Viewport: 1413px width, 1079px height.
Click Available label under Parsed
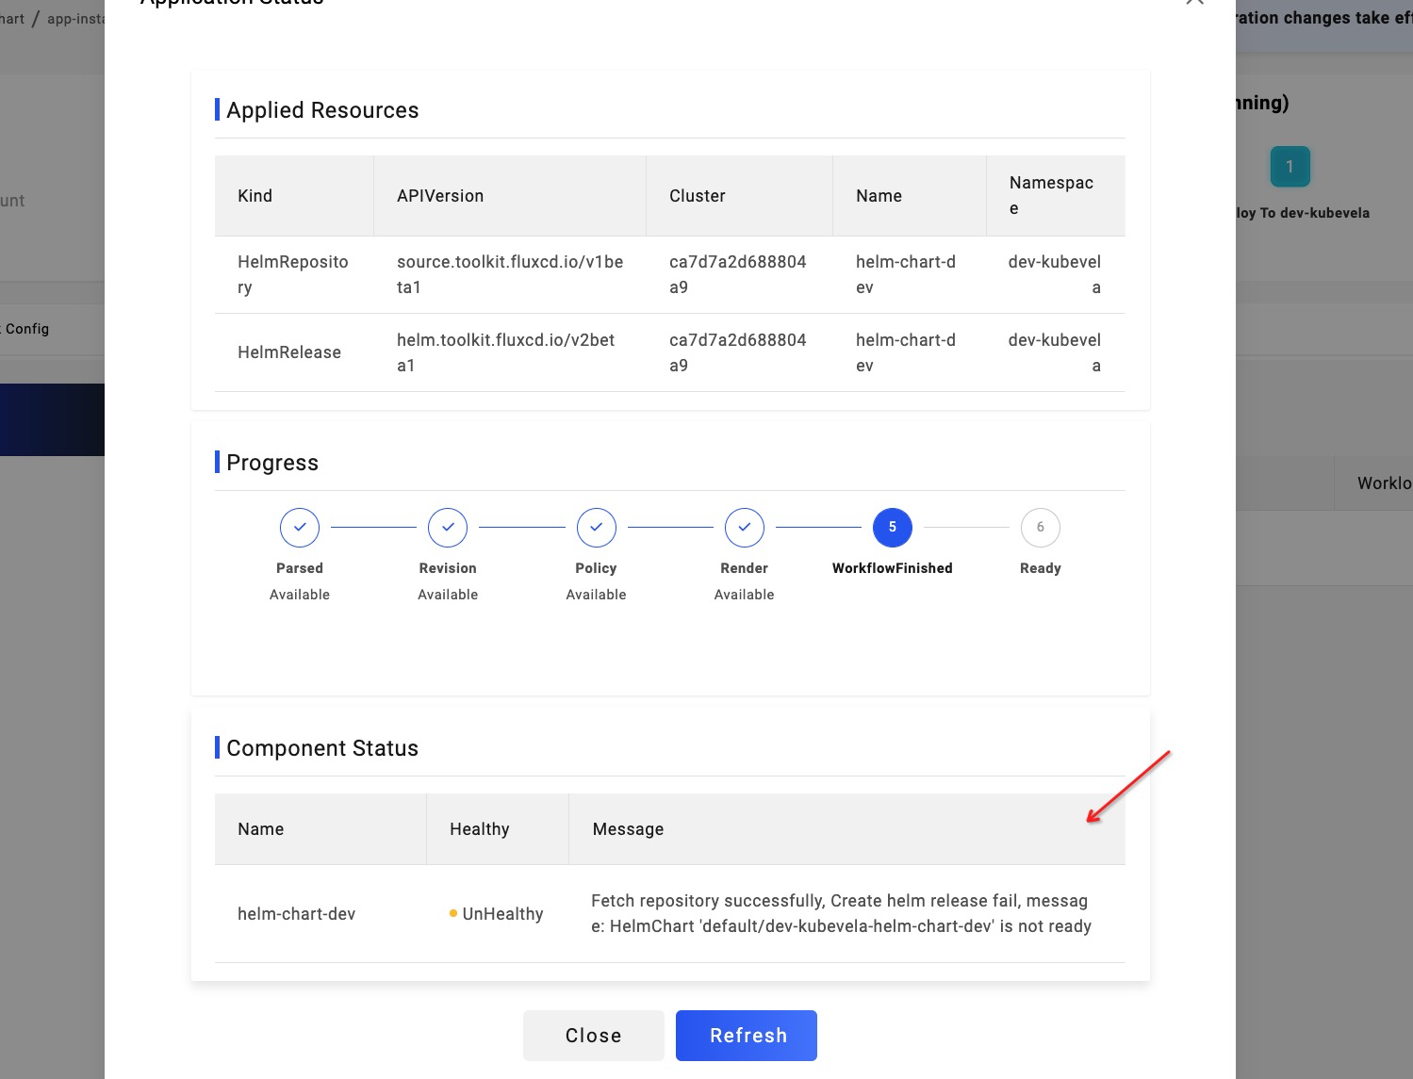(x=300, y=595)
